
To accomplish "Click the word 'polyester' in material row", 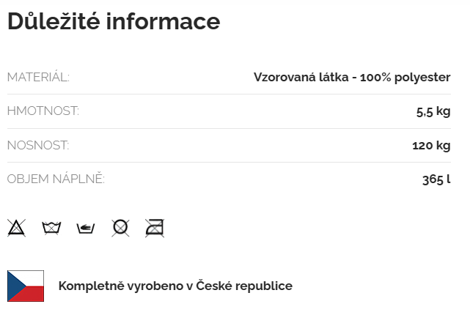I will point(423,77).
